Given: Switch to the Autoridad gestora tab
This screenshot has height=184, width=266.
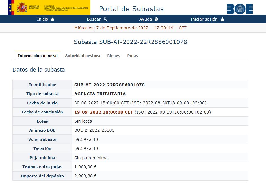Looking at the screenshot, I should pos(82,56).
